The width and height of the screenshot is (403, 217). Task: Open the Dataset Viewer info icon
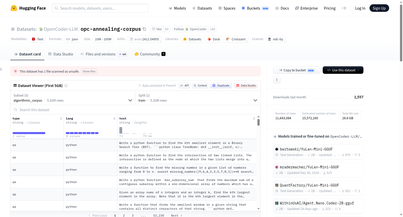pyautogui.click(x=66, y=86)
